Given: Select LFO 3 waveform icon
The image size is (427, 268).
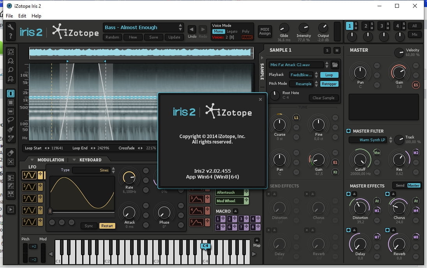Looking at the screenshot, I should click(x=29, y=198).
